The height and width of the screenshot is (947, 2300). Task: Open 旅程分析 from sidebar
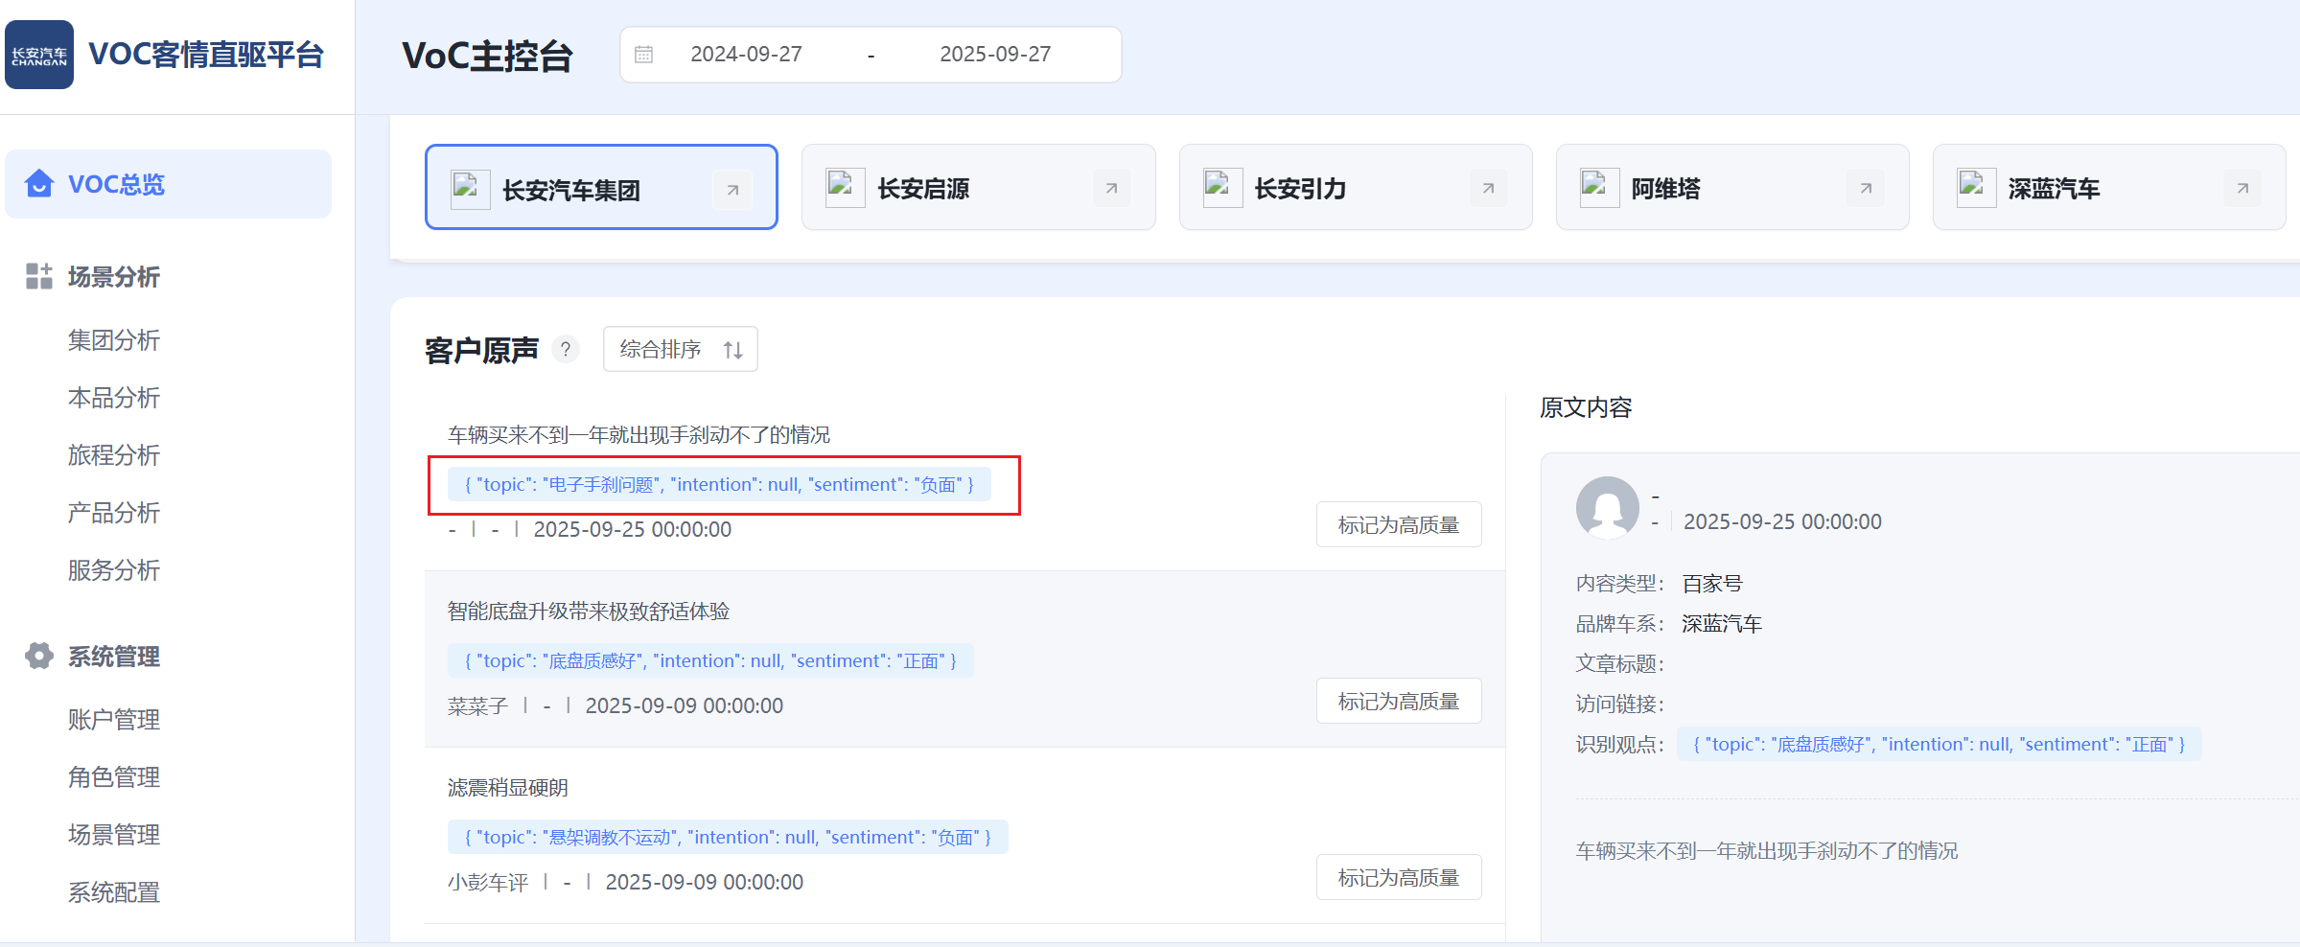113,455
